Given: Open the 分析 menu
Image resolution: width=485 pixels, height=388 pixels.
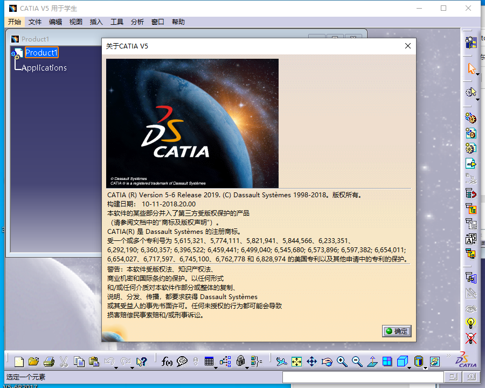Looking at the screenshot, I should [x=137, y=22].
